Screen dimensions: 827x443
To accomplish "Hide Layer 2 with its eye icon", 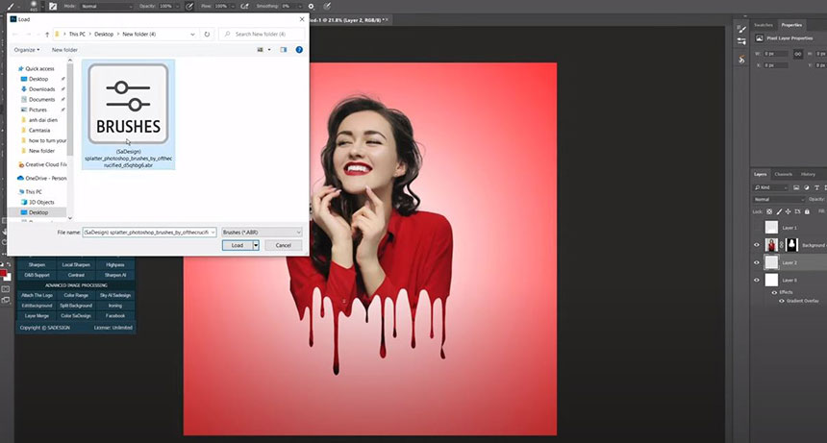I will coord(757,262).
